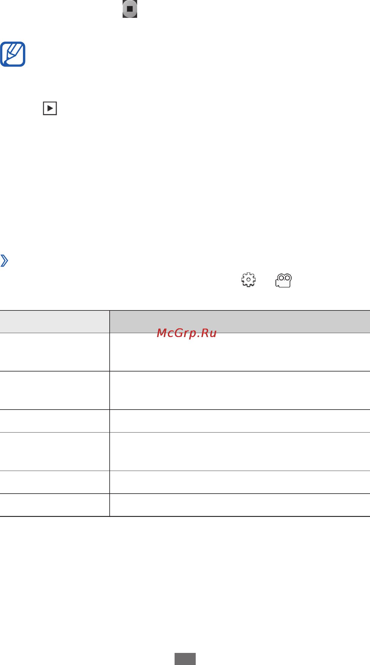The height and width of the screenshot is (665, 370).
Task: Click the second row's left table cell
Action: [x=55, y=391]
